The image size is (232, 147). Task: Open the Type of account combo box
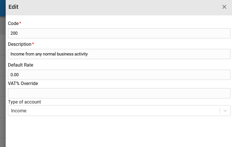pyautogui.click(x=119, y=111)
